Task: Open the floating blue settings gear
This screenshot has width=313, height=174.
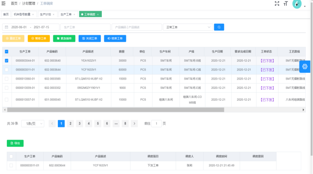Action: [305, 66]
